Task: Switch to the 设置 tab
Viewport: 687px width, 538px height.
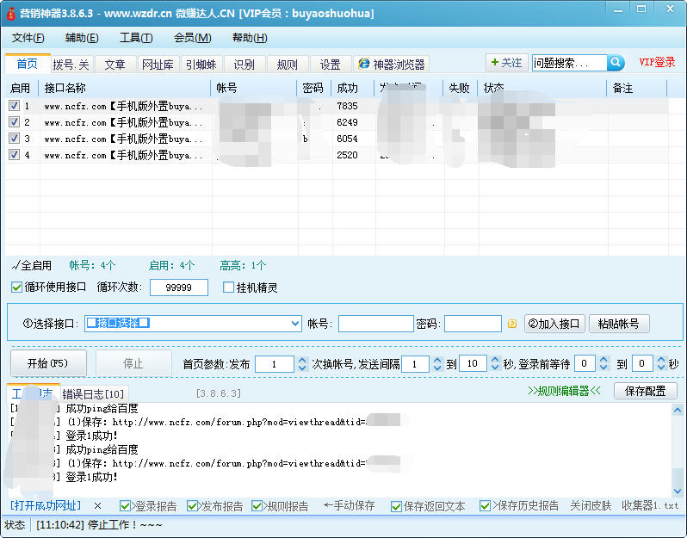Action: tap(330, 65)
